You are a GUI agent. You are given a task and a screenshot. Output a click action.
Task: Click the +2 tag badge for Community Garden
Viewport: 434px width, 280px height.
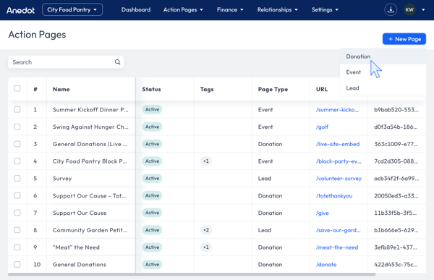(x=206, y=230)
